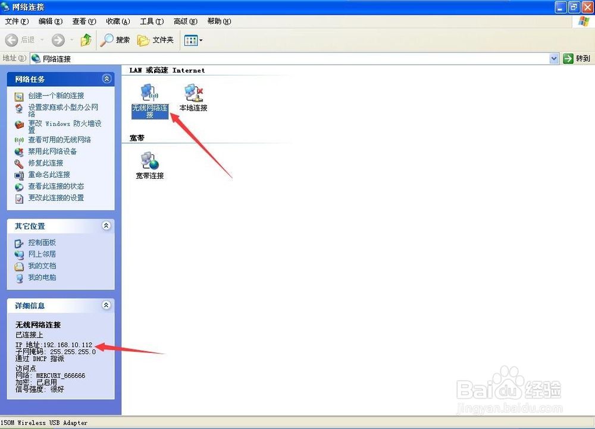This screenshot has height=429, width=595.
Task: Click the MERCURY_666666 network name text
Action: click(x=61, y=376)
